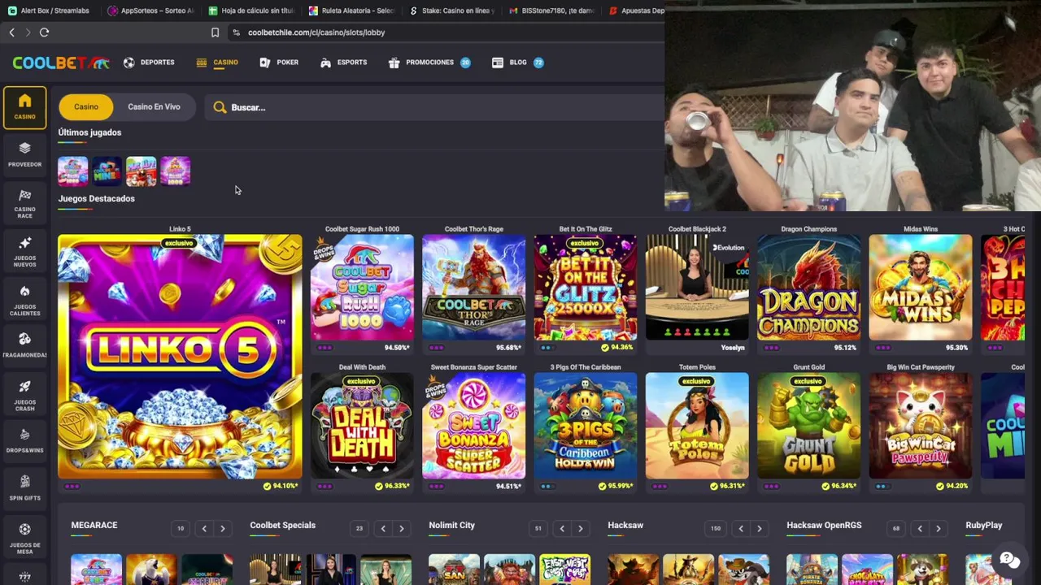Screen dimensions: 1041x585
Task: Open Casino Race sidebar icon
Action: click(24, 202)
